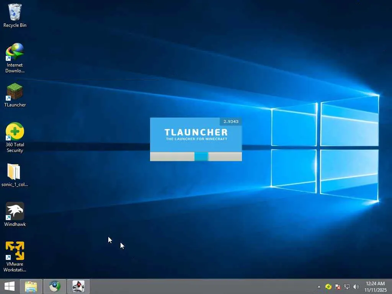Open File Explorer from the taskbar
392x294 pixels.
(x=31, y=286)
